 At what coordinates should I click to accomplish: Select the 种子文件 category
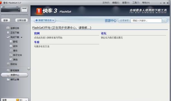17,55
